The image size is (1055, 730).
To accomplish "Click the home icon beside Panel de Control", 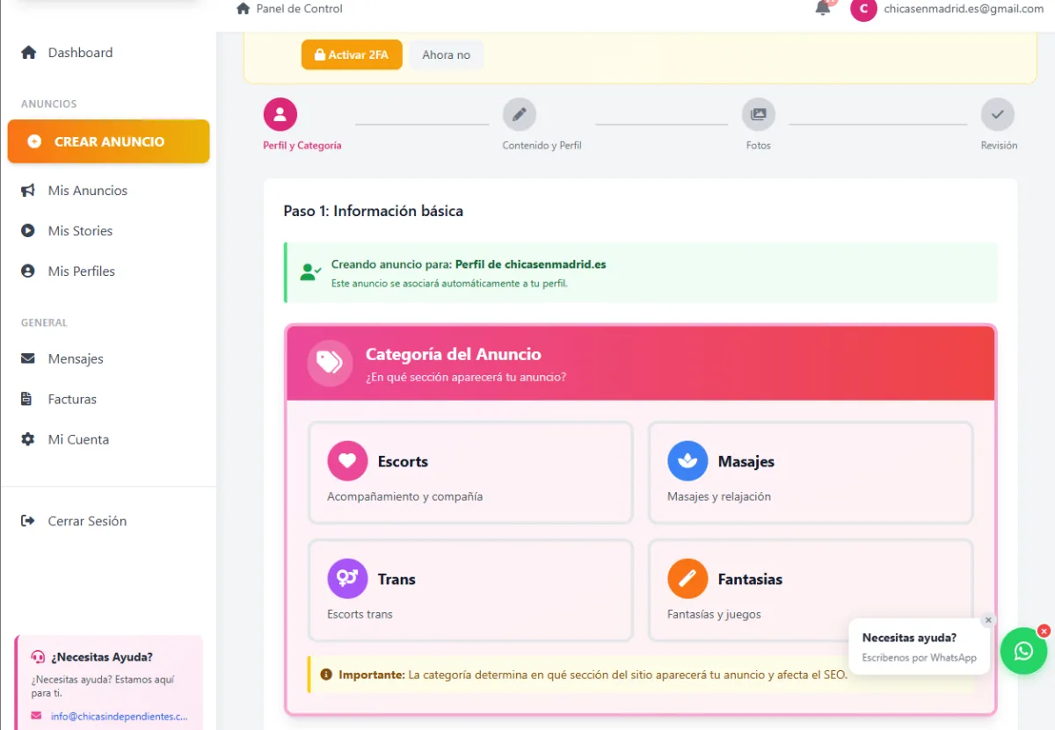I will coord(244,9).
